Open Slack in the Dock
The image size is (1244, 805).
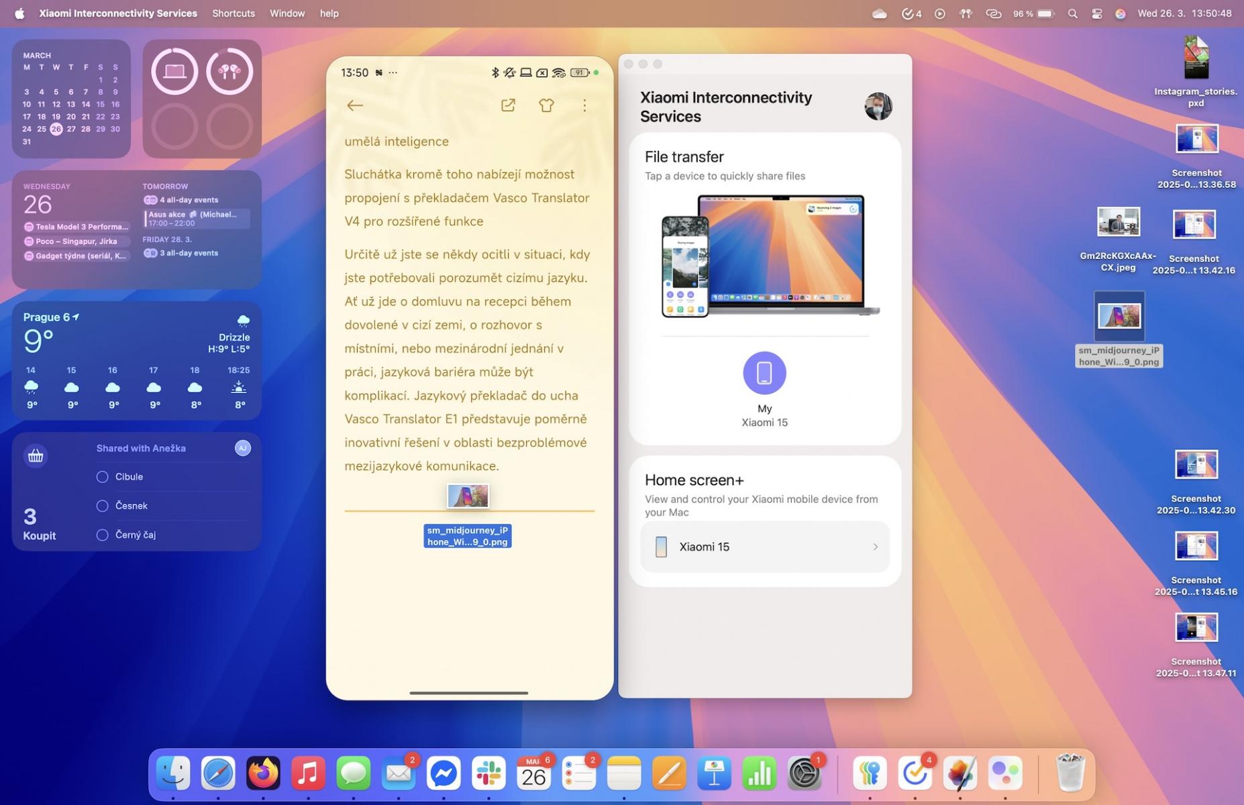488,773
